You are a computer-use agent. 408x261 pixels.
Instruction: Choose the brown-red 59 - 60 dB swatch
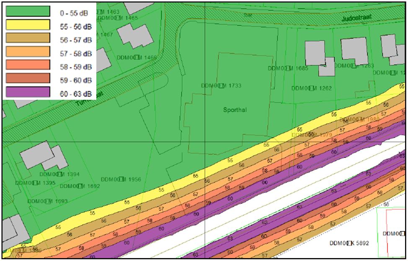(x=27, y=79)
